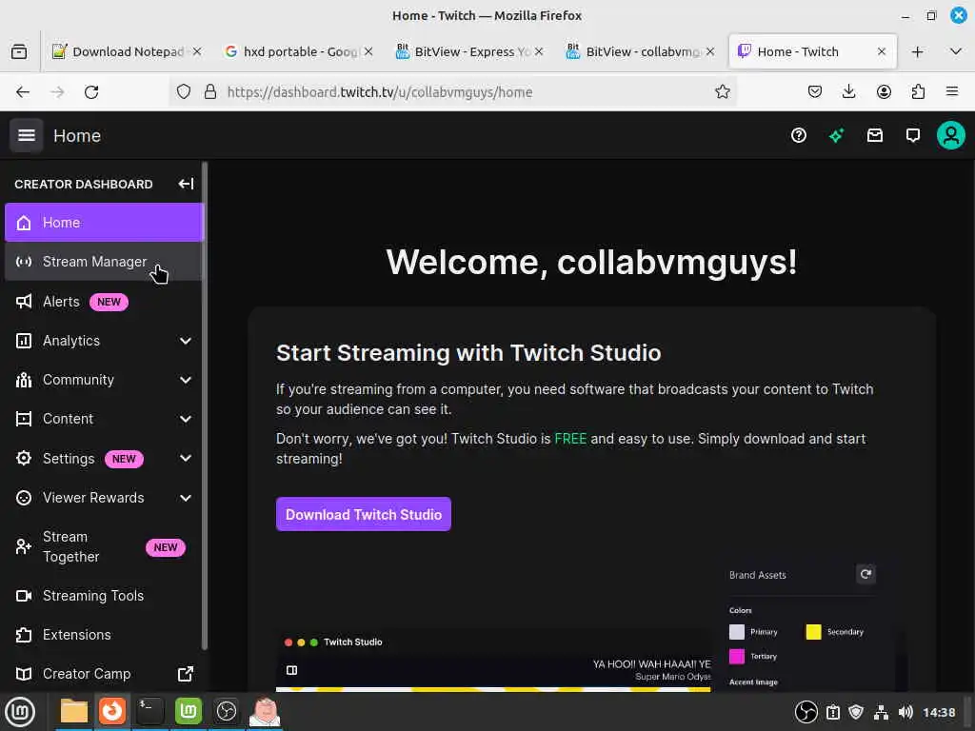The width and height of the screenshot is (975, 731).
Task: Collapse the Creator Dashboard sidebar arrow
Action: click(x=186, y=184)
